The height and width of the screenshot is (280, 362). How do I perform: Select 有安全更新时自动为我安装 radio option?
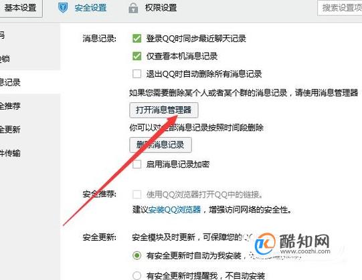(137, 255)
